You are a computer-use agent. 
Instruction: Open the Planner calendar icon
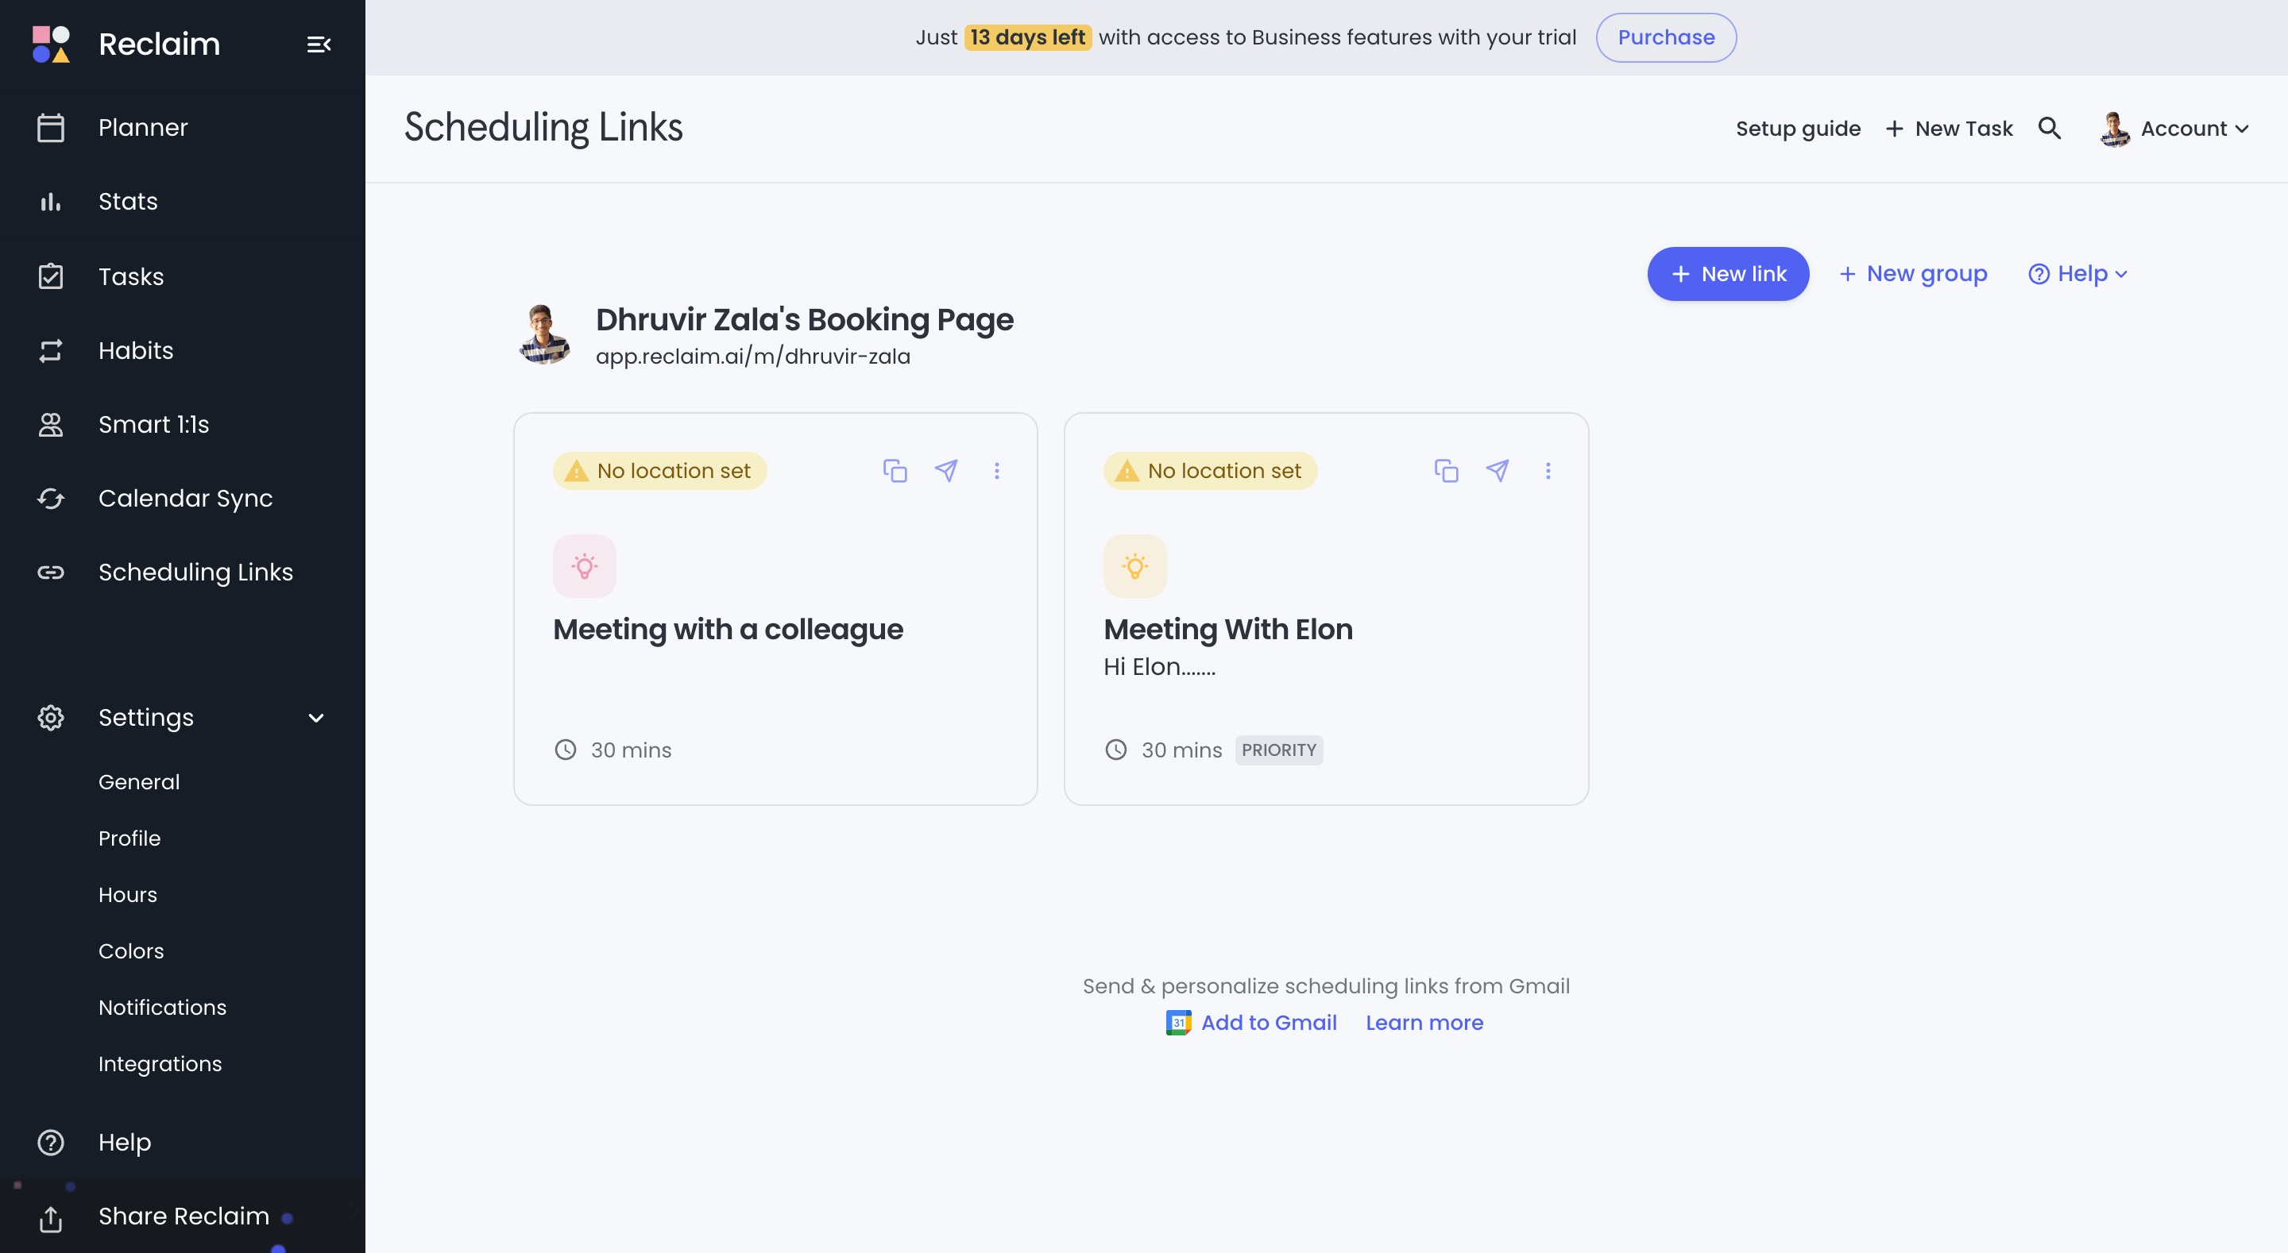[51, 127]
